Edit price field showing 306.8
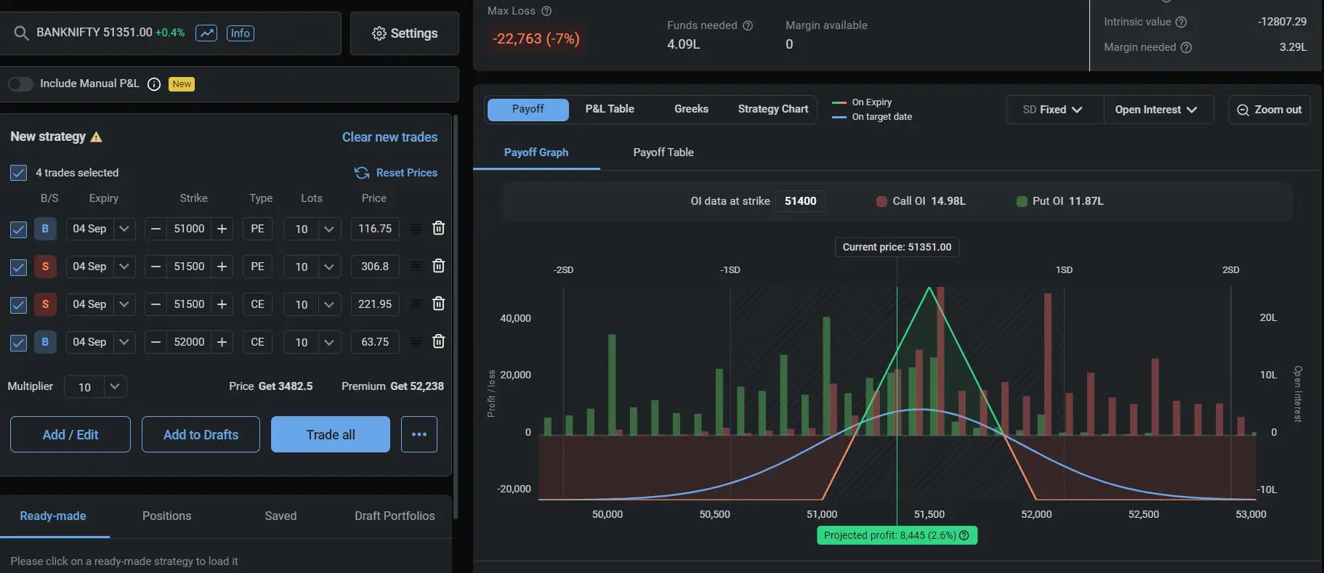This screenshot has width=1324, height=573. pyautogui.click(x=375, y=267)
